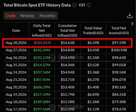
Task: Click the download data icon
Action: point(130,16)
